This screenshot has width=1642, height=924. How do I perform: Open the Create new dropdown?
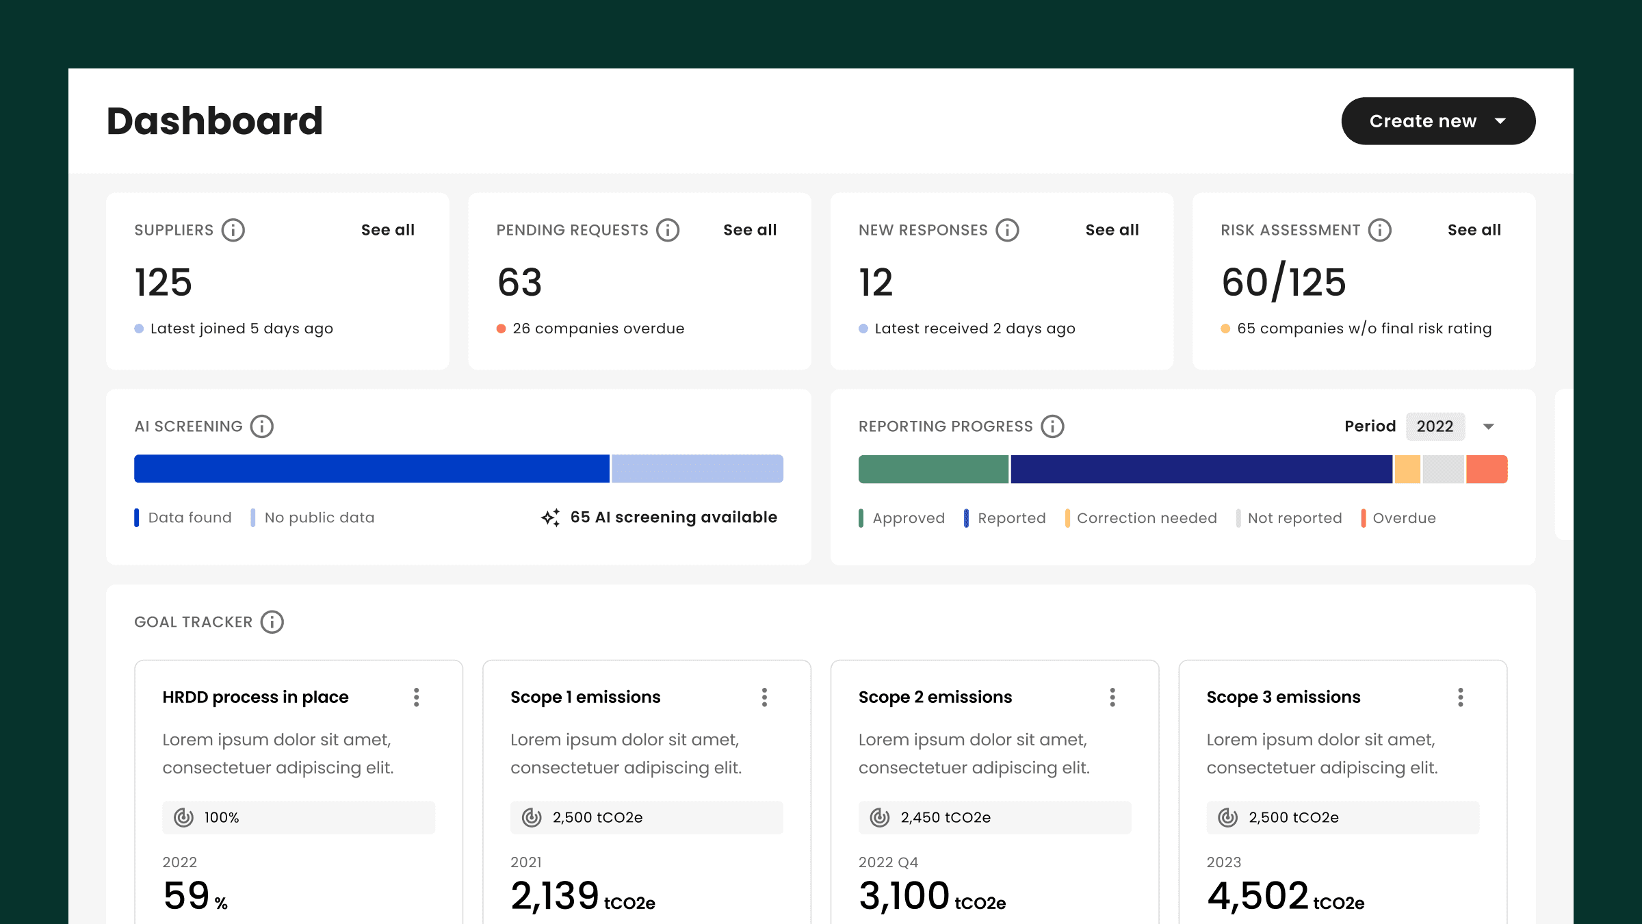point(1438,121)
